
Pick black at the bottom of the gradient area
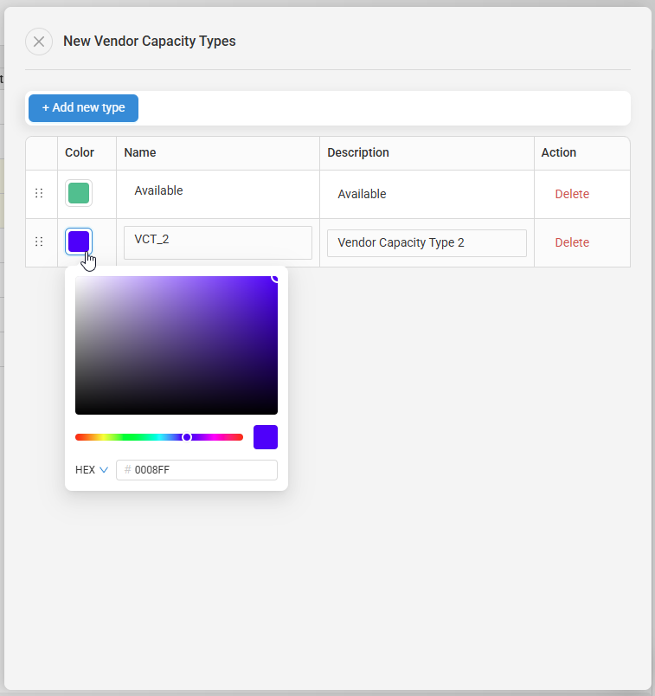point(177,411)
